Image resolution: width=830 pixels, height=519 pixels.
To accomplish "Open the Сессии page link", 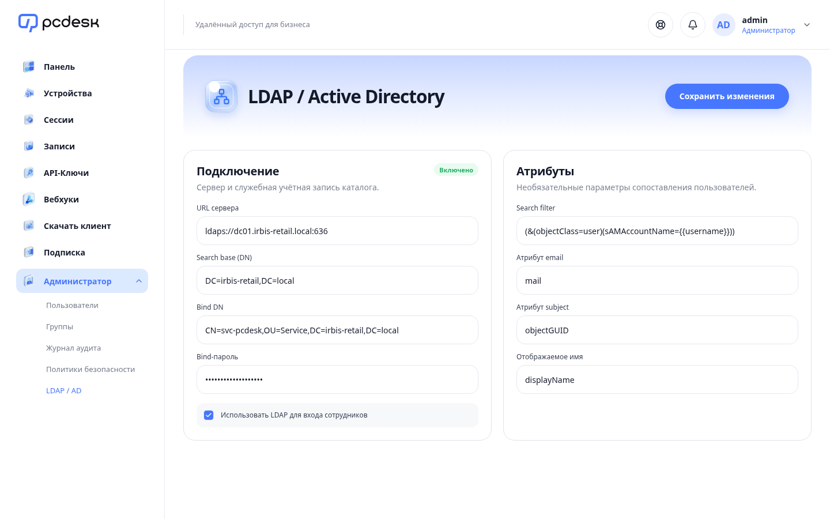I will (58, 120).
